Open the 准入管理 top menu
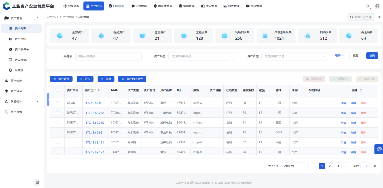383x188 pixels. tap(209, 6)
